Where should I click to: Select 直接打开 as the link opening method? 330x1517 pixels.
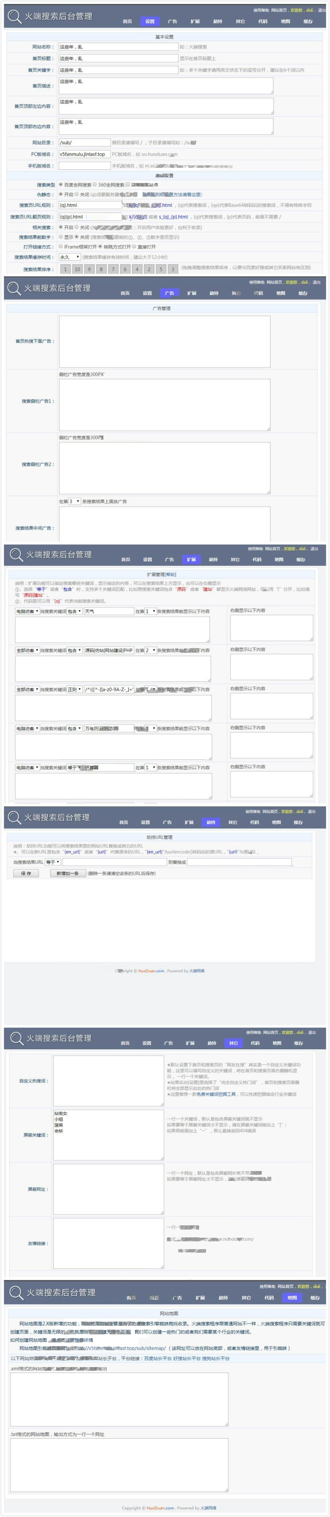(x=134, y=247)
